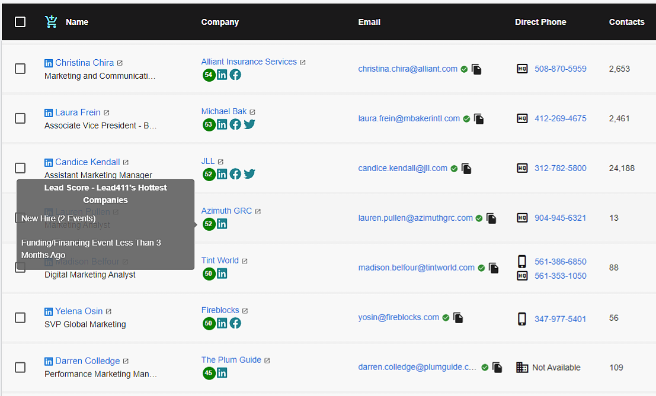Sort by the Company column header
The image size is (656, 396).
[x=220, y=22]
